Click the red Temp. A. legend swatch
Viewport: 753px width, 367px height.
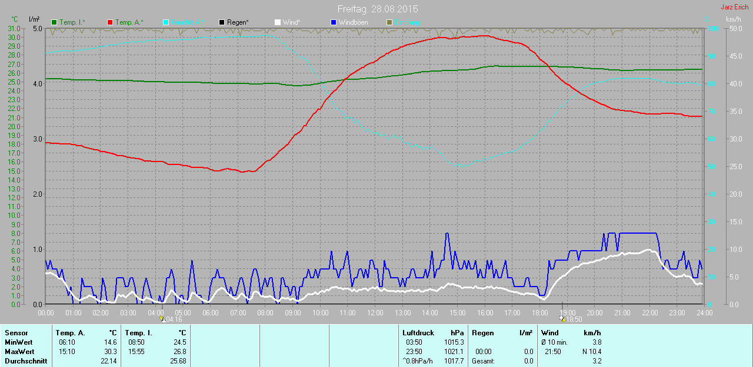109,22
